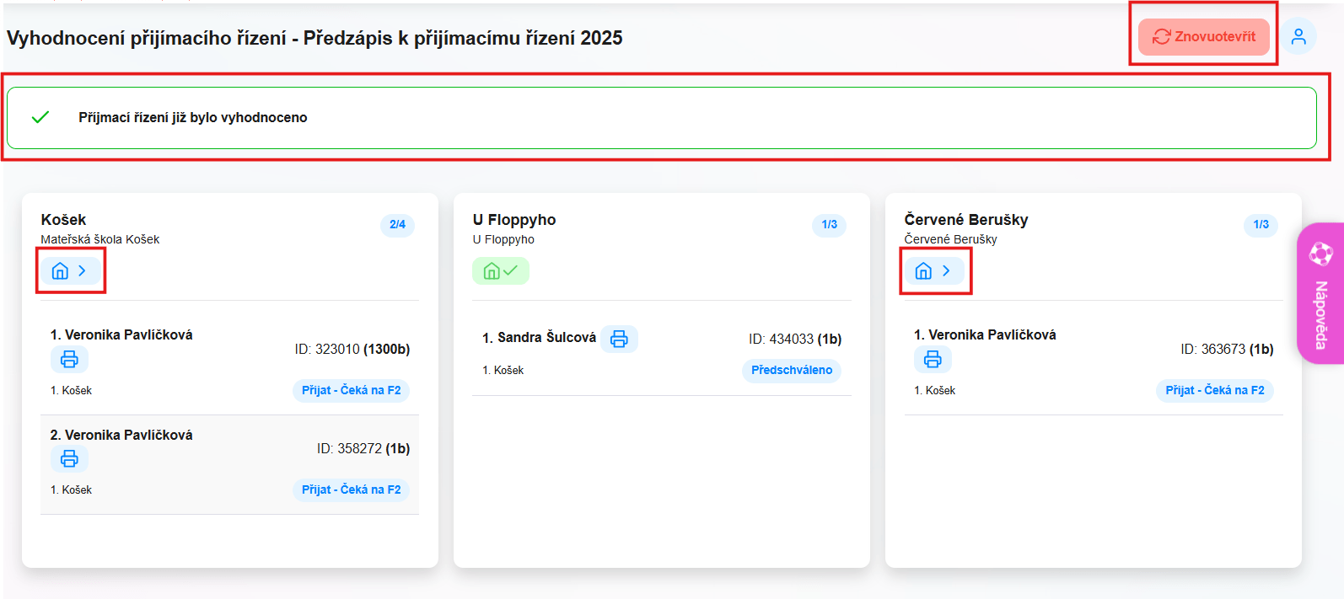
Task: Click the 1/3 capacity badge on U Floppyho
Action: coord(829,225)
